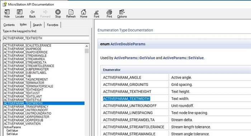The image size is (251, 136).
Task: Follow the ActiveParams::GetValue link
Action: pyautogui.click(x=134, y=58)
